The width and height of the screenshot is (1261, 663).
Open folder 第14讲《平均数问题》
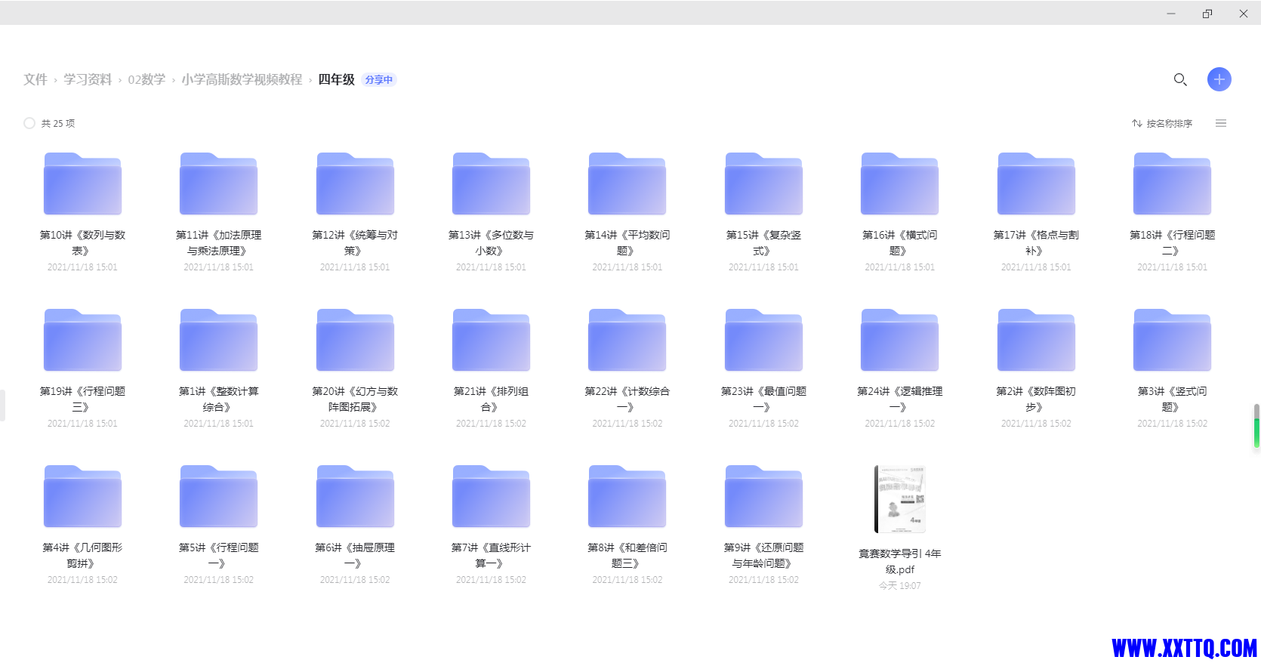[x=627, y=183]
